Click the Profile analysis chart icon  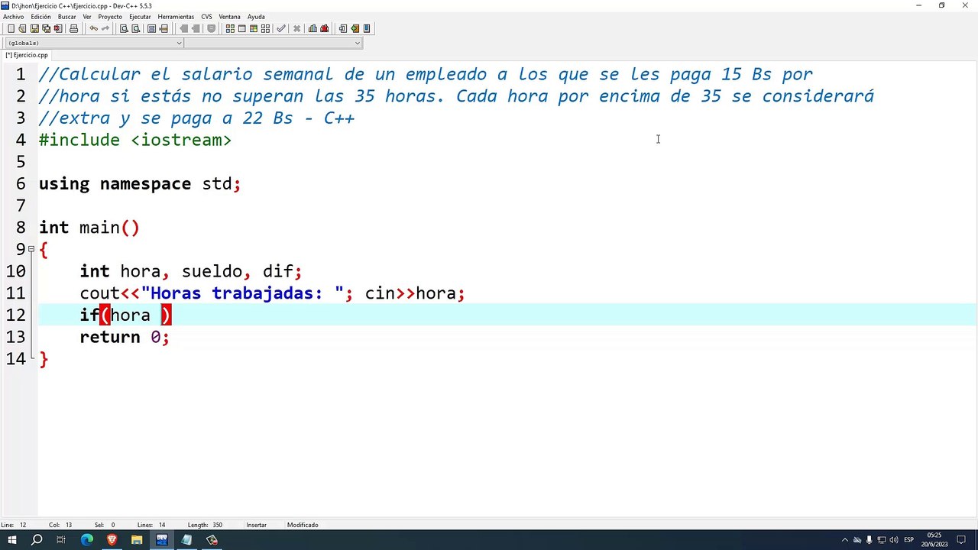pos(313,28)
